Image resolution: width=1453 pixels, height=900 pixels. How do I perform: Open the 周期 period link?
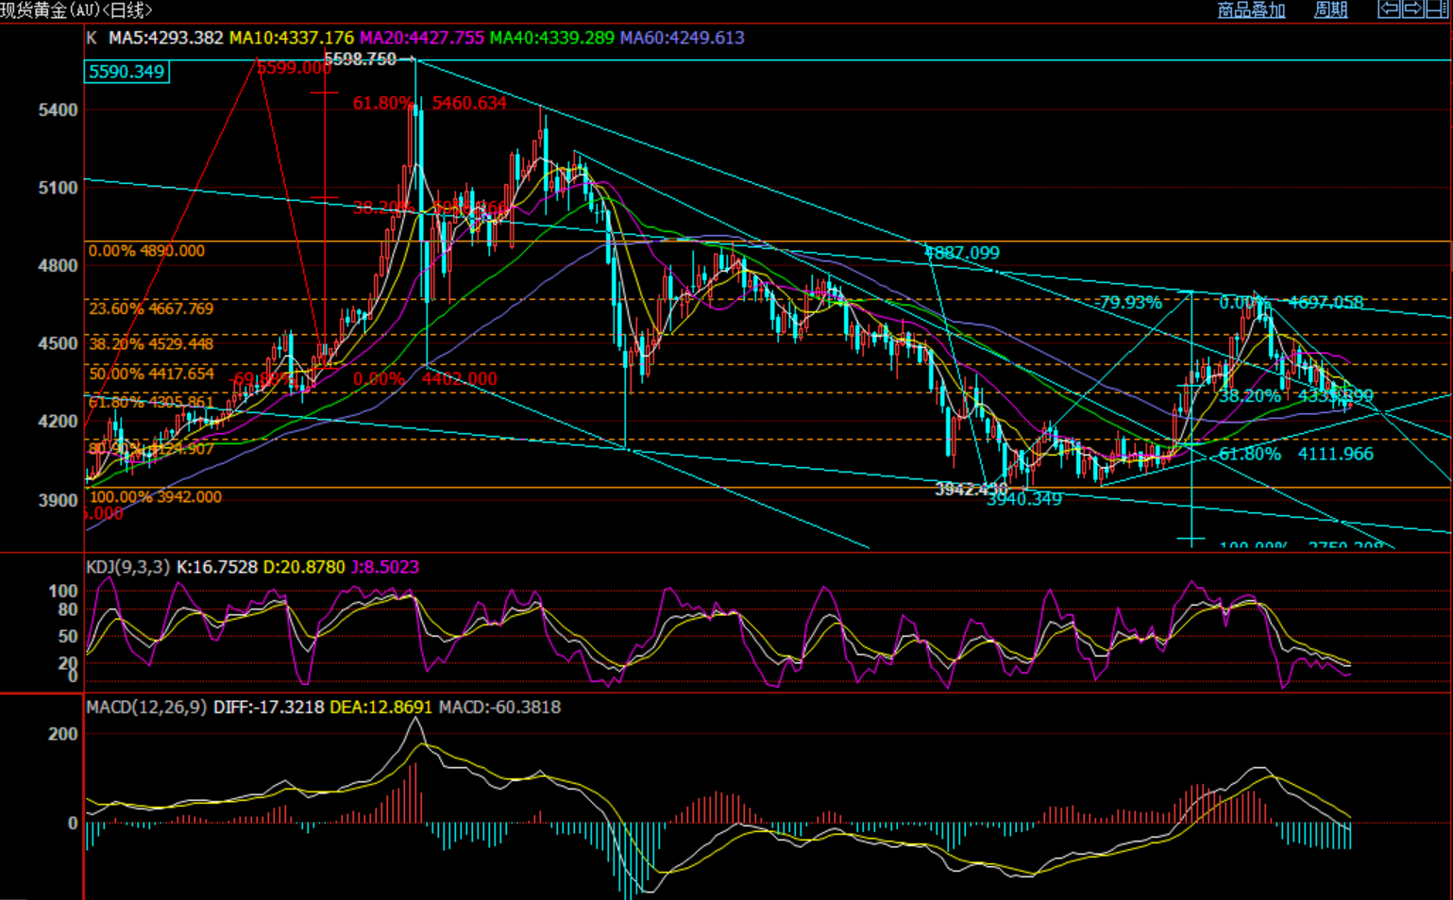pyautogui.click(x=1330, y=10)
